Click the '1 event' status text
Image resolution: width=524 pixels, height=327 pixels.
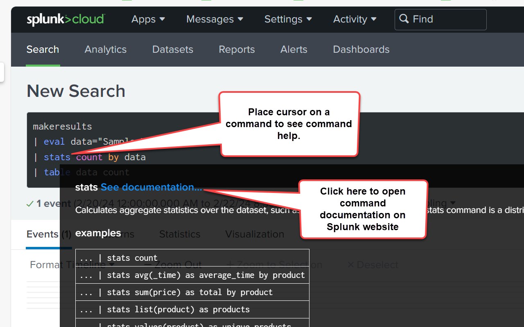(x=53, y=204)
